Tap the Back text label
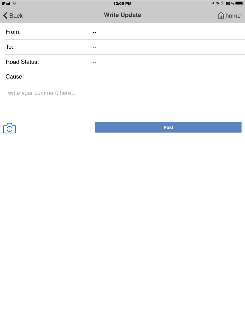 pyautogui.click(x=16, y=16)
